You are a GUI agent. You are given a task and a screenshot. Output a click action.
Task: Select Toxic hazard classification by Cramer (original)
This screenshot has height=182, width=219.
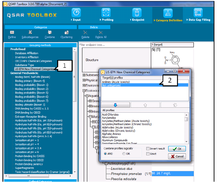pyautogui.click(x=42, y=172)
